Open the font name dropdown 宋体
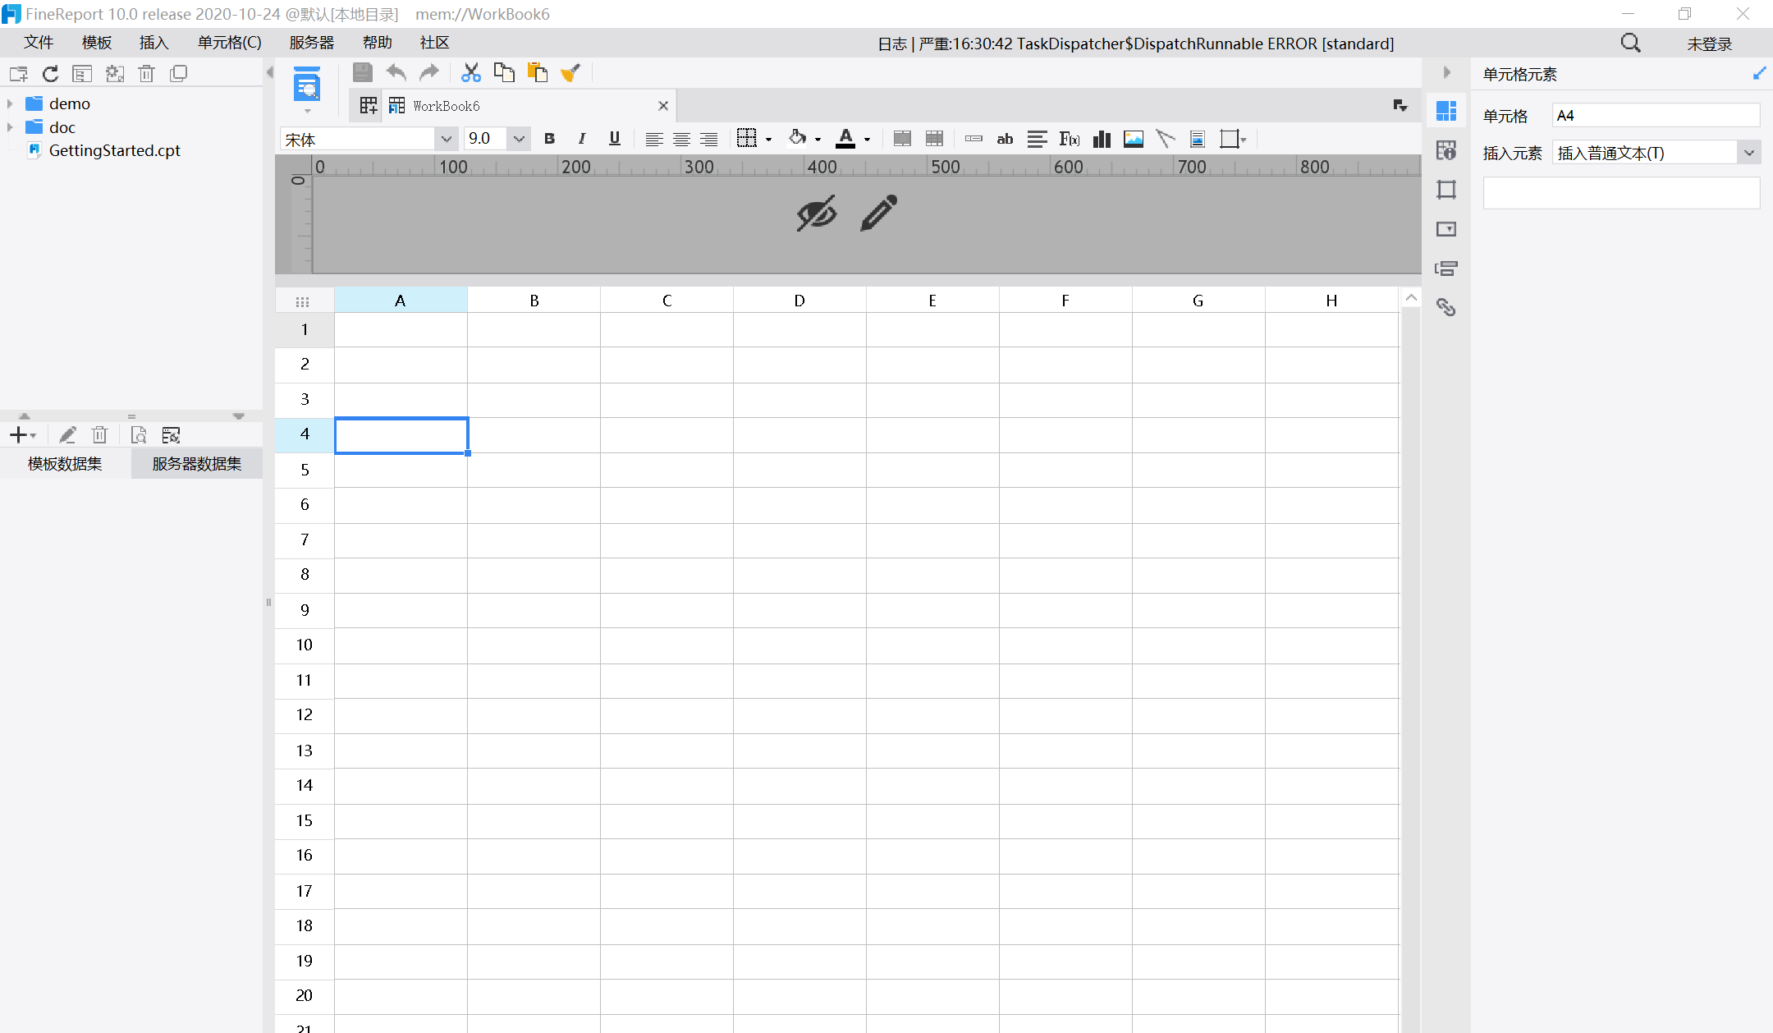 pos(447,139)
